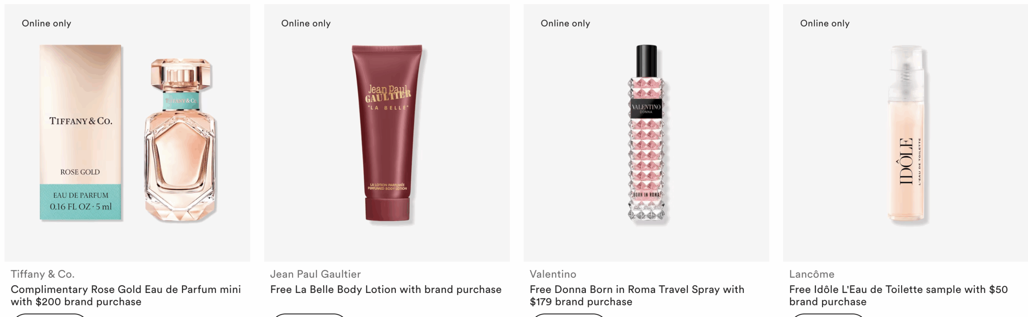1028x317 pixels.
Task: Click the Online only label on Tiffany card
Action: click(47, 23)
